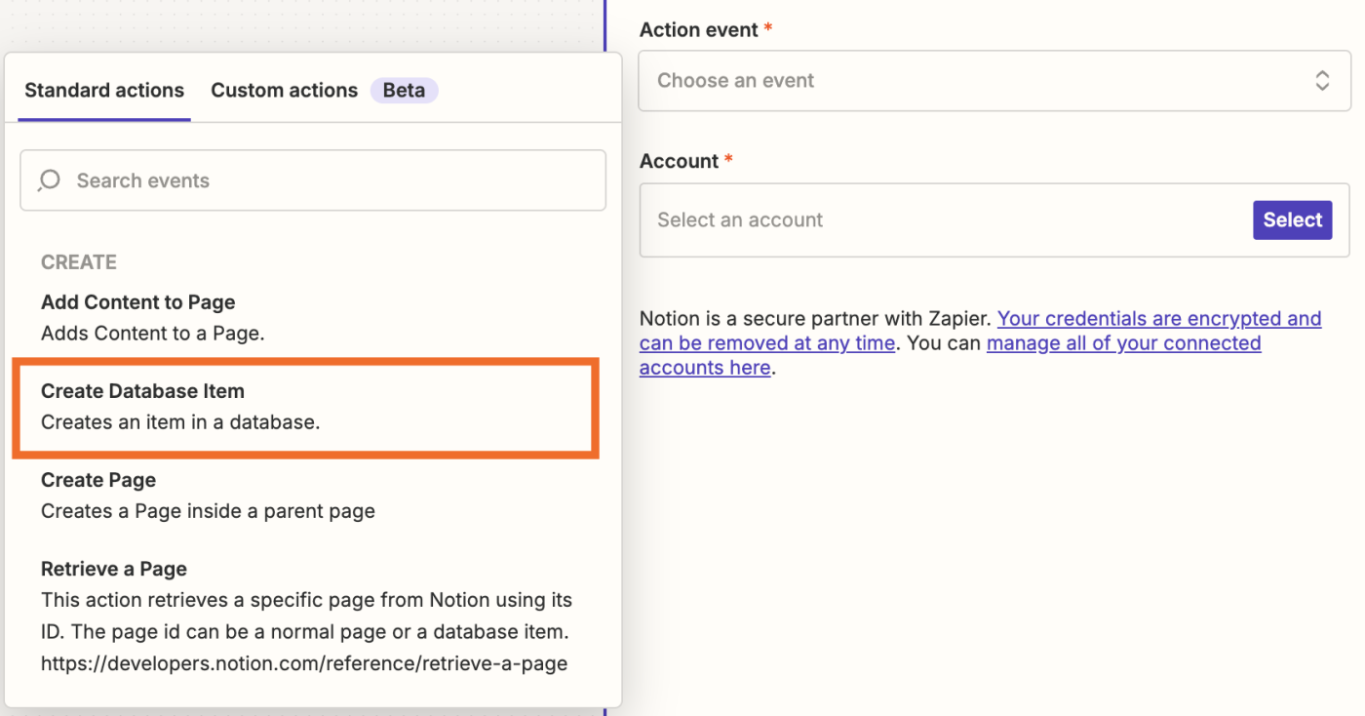The image size is (1365, 716).
Task: Click the CREATE section heading
Action: [x=79, y=262]
